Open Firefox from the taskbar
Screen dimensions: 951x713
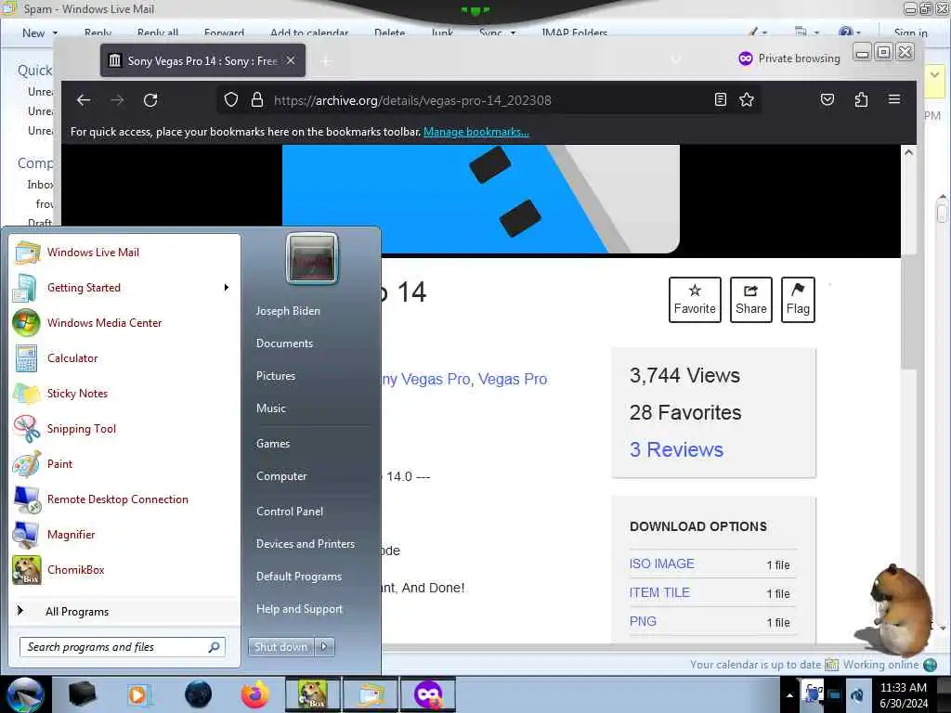[x=255, y=694]
